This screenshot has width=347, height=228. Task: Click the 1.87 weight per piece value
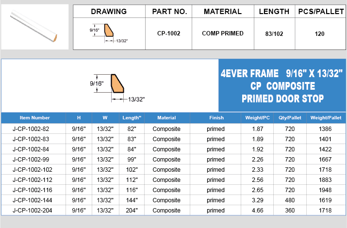tap(258, 129)
